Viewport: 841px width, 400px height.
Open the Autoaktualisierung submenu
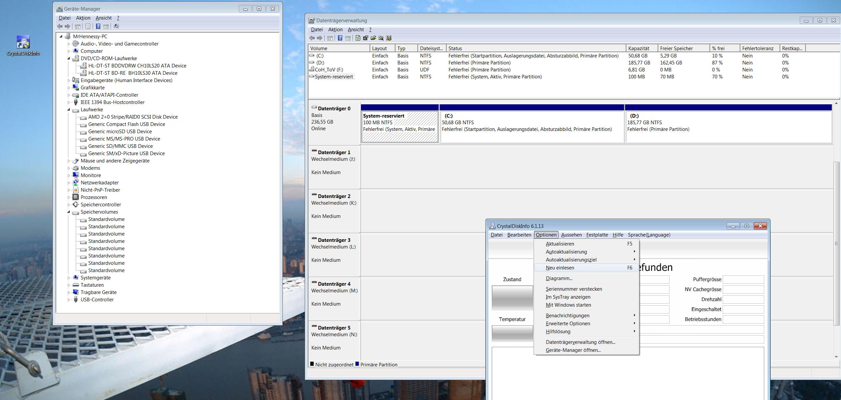point(566,252)
